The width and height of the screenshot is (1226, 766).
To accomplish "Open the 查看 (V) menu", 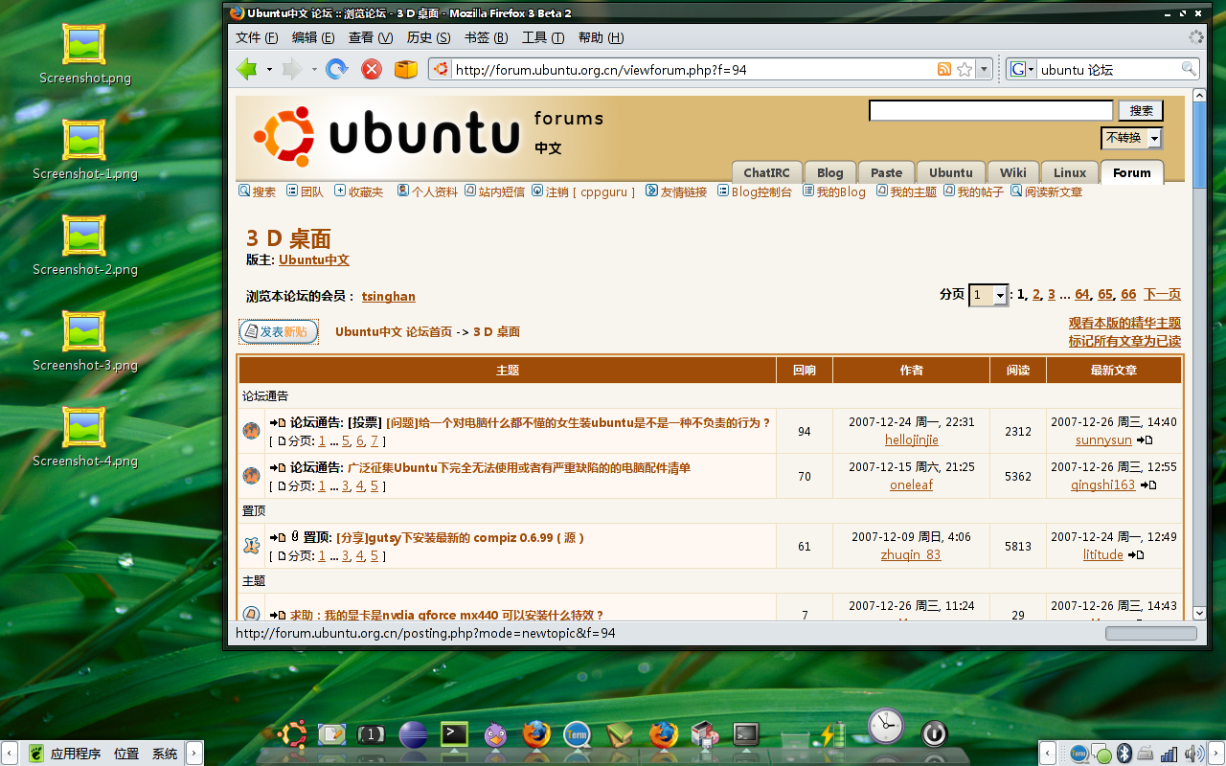I will [371, 37].
